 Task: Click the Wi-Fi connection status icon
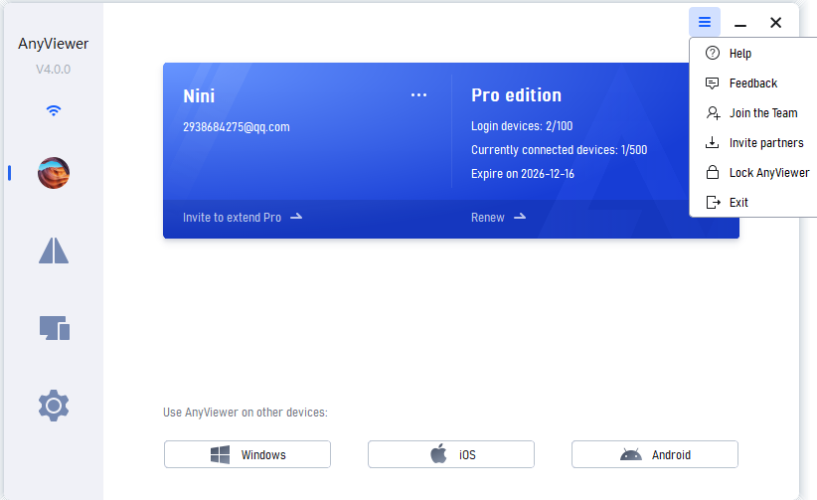[x=53, y=110]
